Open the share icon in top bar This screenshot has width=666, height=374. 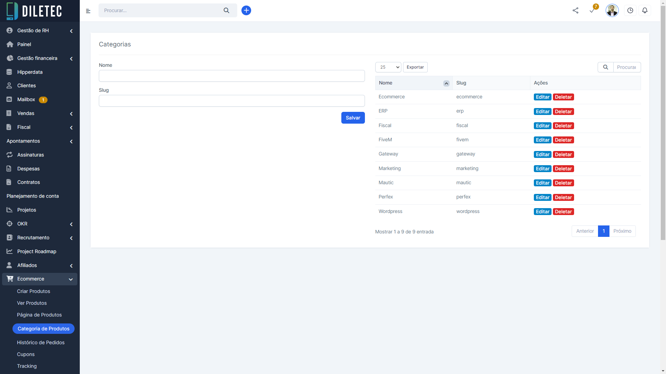click(x=575, y=10)
